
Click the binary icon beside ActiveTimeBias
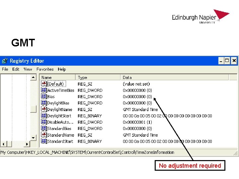point(44,90)
